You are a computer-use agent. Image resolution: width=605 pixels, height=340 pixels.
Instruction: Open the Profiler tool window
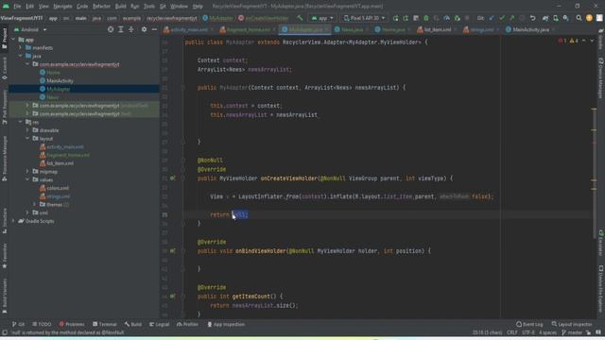click(x=187, y=324)
